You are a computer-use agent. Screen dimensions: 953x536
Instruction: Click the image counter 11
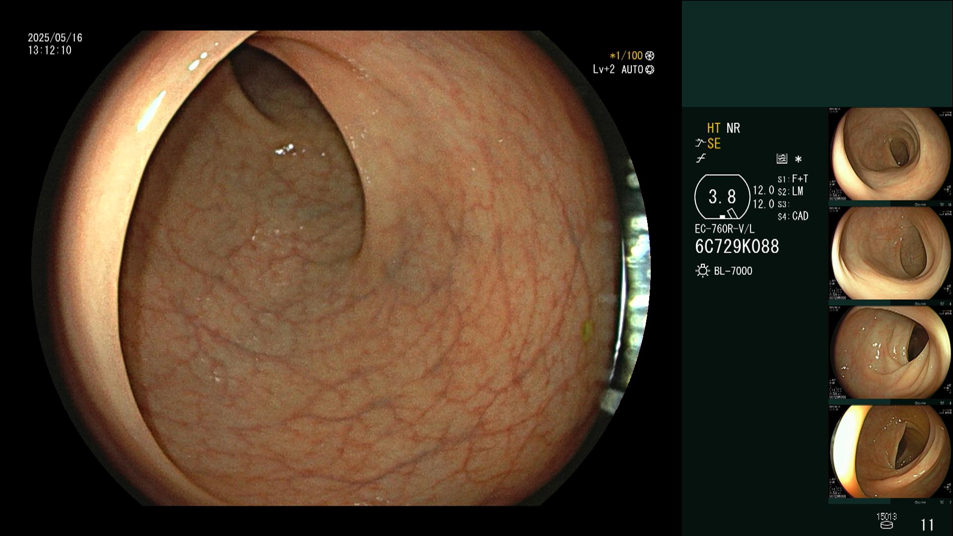[x=927, y=525]
